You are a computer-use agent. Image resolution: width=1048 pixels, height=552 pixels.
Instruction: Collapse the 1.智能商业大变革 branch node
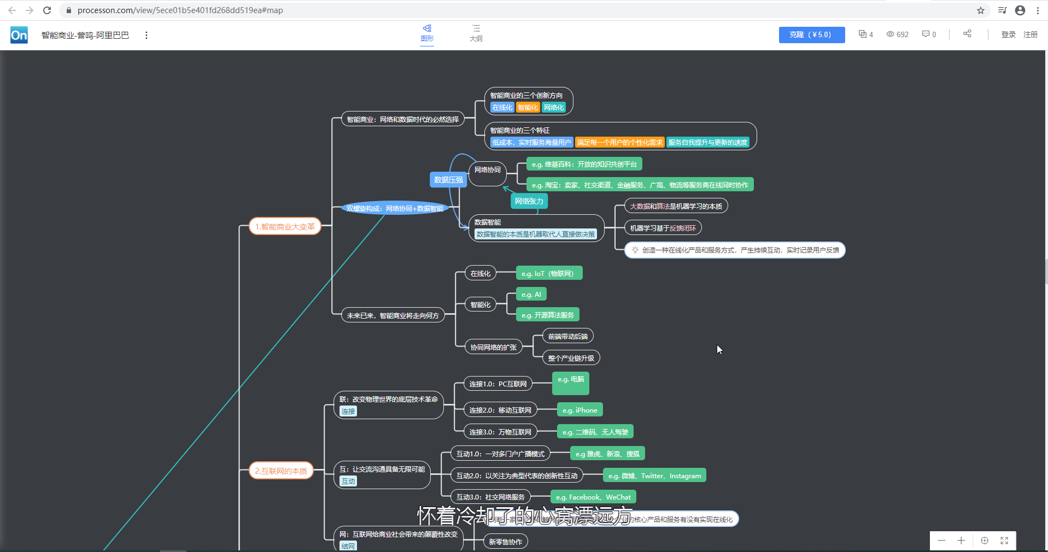pos(284,226)
